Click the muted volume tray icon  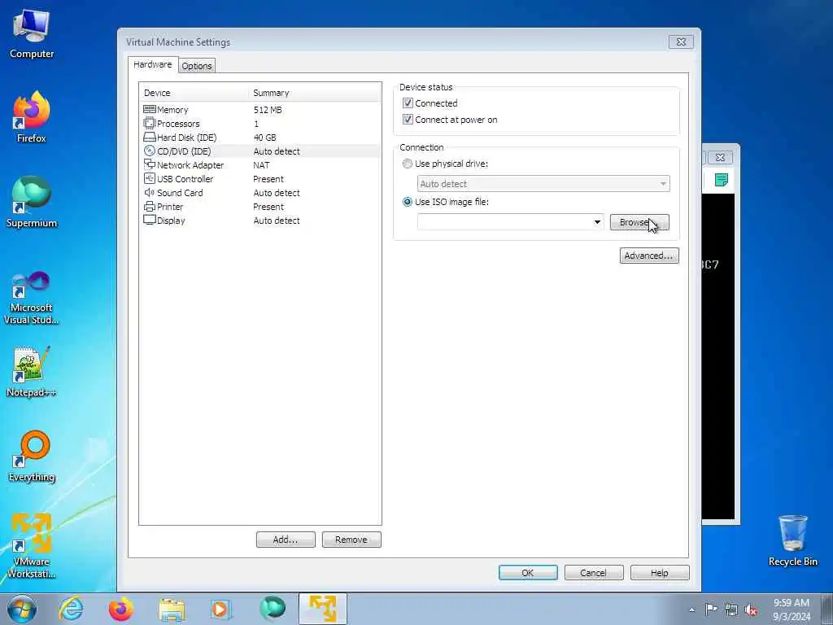(x=751, y=609)
